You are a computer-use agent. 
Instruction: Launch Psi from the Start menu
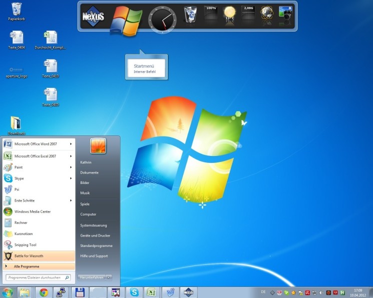tap(39, 189)
